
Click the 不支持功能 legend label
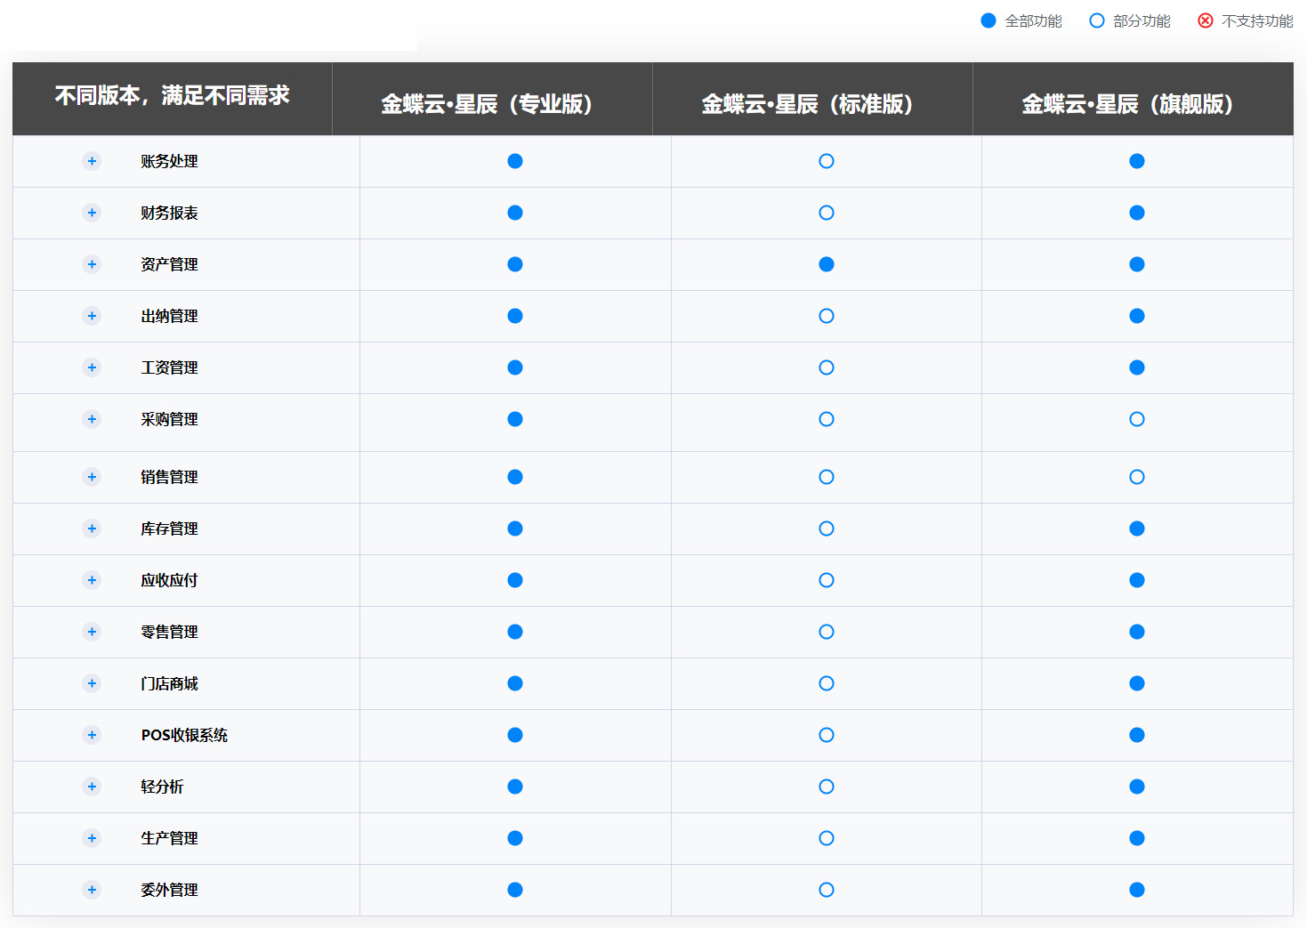click(1258, 21)
